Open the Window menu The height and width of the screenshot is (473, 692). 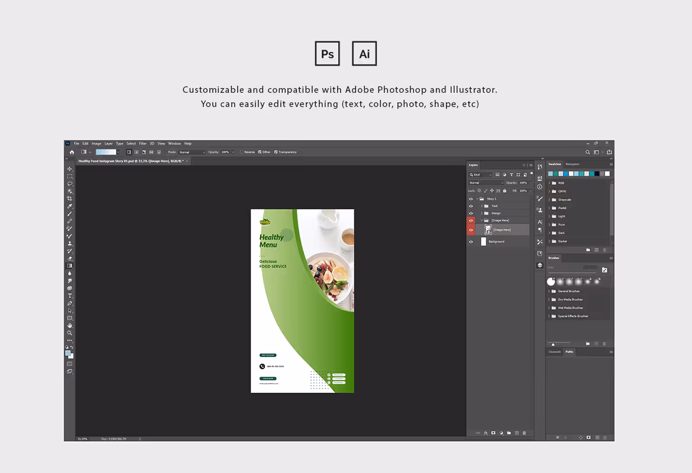point(174,144)
